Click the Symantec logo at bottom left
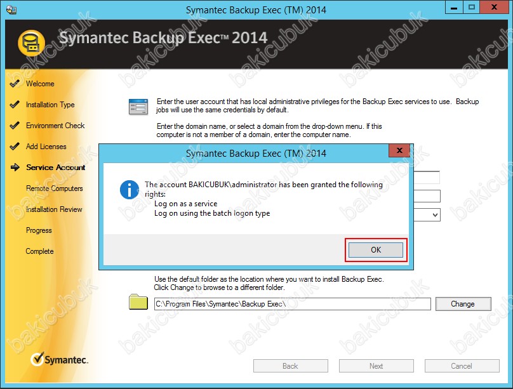513x389 pixels. click(59, 359)
